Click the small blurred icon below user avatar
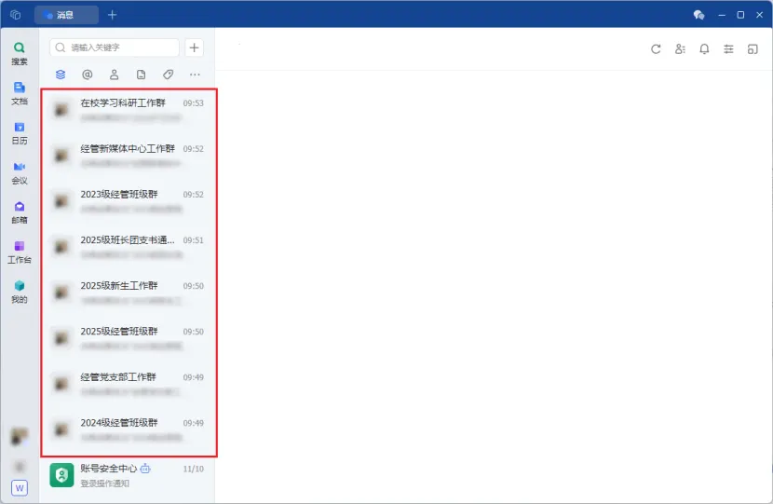The image size is (773, 504). point(20,466)
